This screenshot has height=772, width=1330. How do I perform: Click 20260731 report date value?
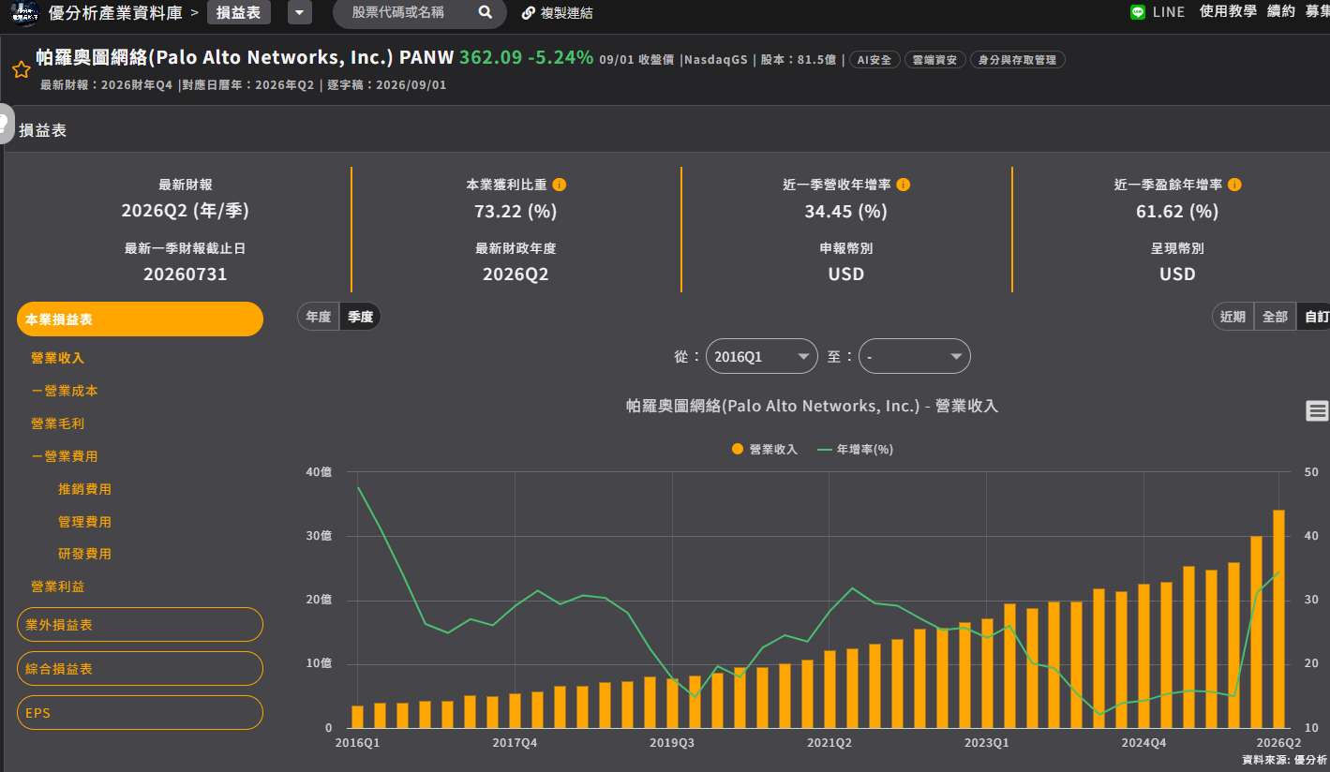coord(186,275)
